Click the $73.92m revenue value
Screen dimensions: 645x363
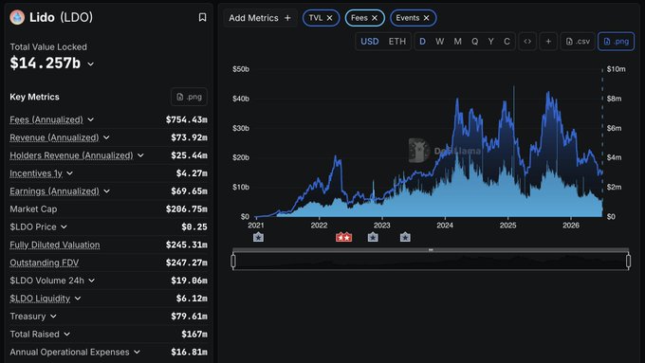189,137
